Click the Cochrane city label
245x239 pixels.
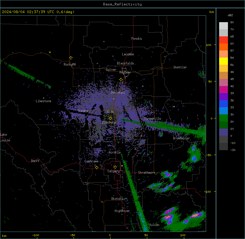(x=92, y=161)
